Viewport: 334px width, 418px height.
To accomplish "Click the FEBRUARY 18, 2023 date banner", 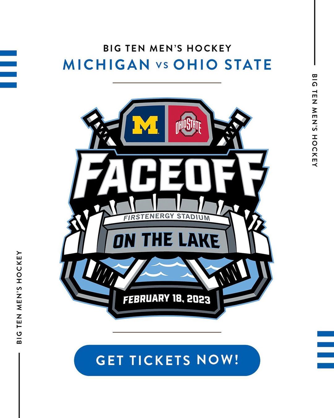I will (x=166, y=299).
